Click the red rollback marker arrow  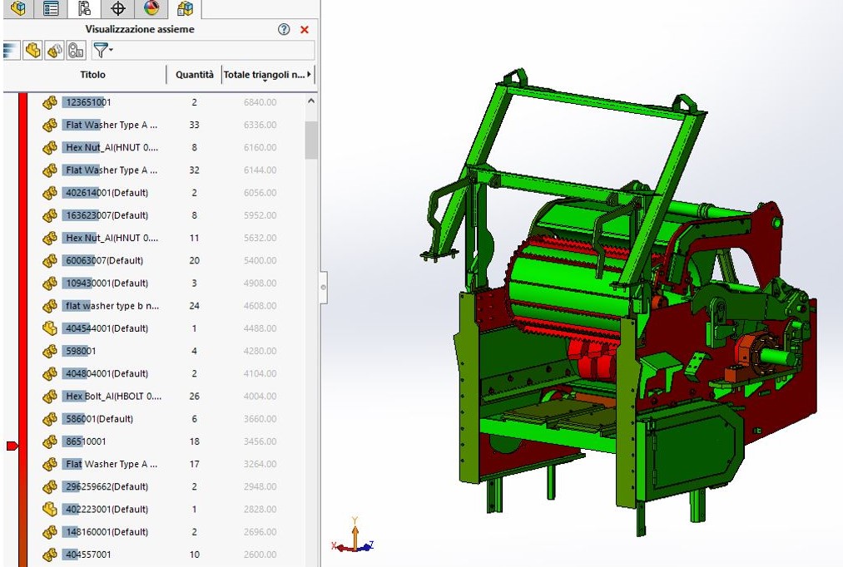[x=12, y=446]
